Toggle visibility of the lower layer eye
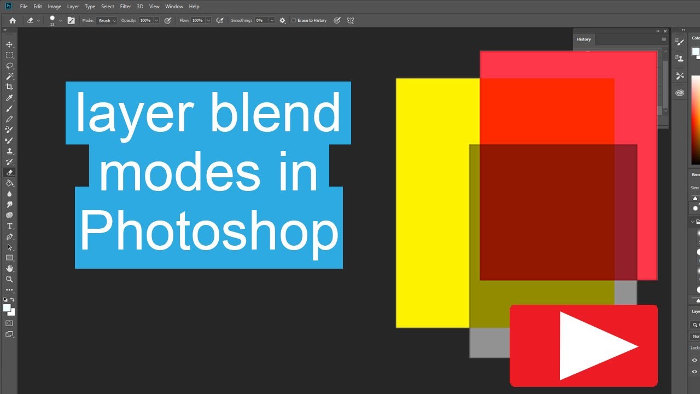 pos(695,372)
